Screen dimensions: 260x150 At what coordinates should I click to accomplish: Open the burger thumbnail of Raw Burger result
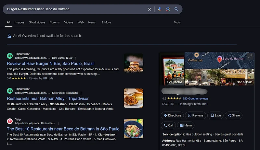133,63
